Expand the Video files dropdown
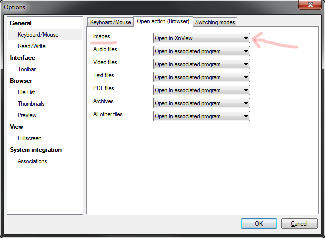 tap(201, 64)
